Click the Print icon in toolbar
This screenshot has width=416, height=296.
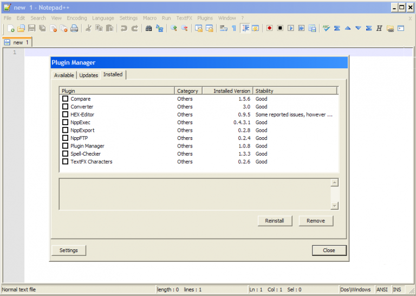point(74,28)
